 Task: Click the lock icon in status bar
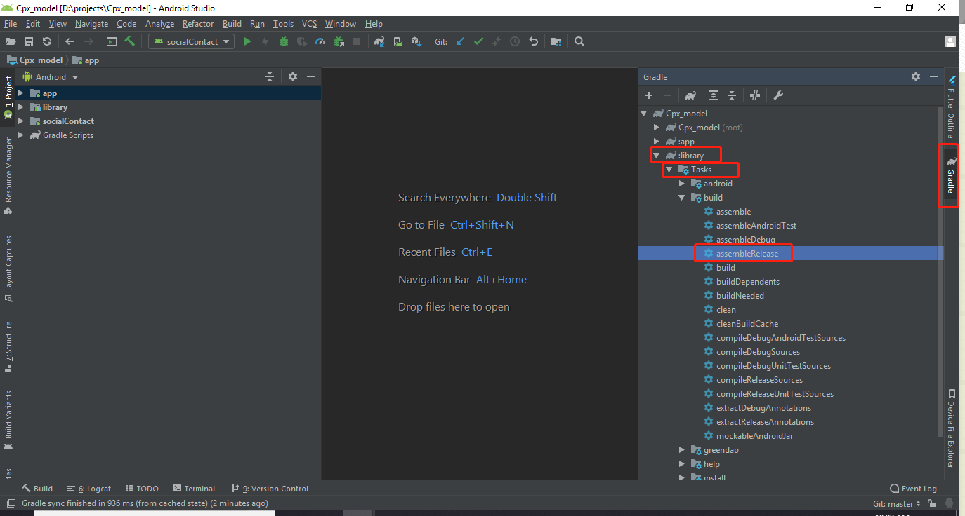pos(931,503)
